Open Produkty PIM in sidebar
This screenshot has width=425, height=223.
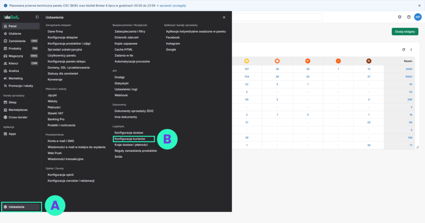[x=21, y=48]
